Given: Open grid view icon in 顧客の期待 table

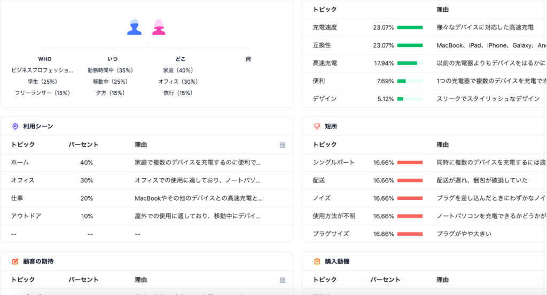Looking at the screenshot, I should pyautogui.click(x=283, y=281).
